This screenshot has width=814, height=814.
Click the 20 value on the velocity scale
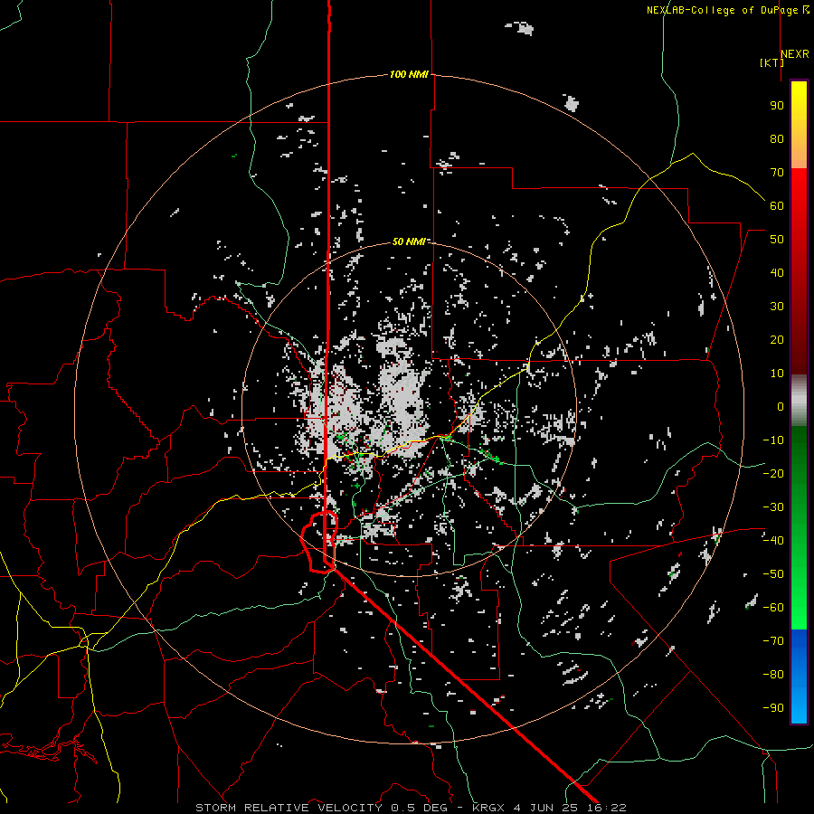777,339
